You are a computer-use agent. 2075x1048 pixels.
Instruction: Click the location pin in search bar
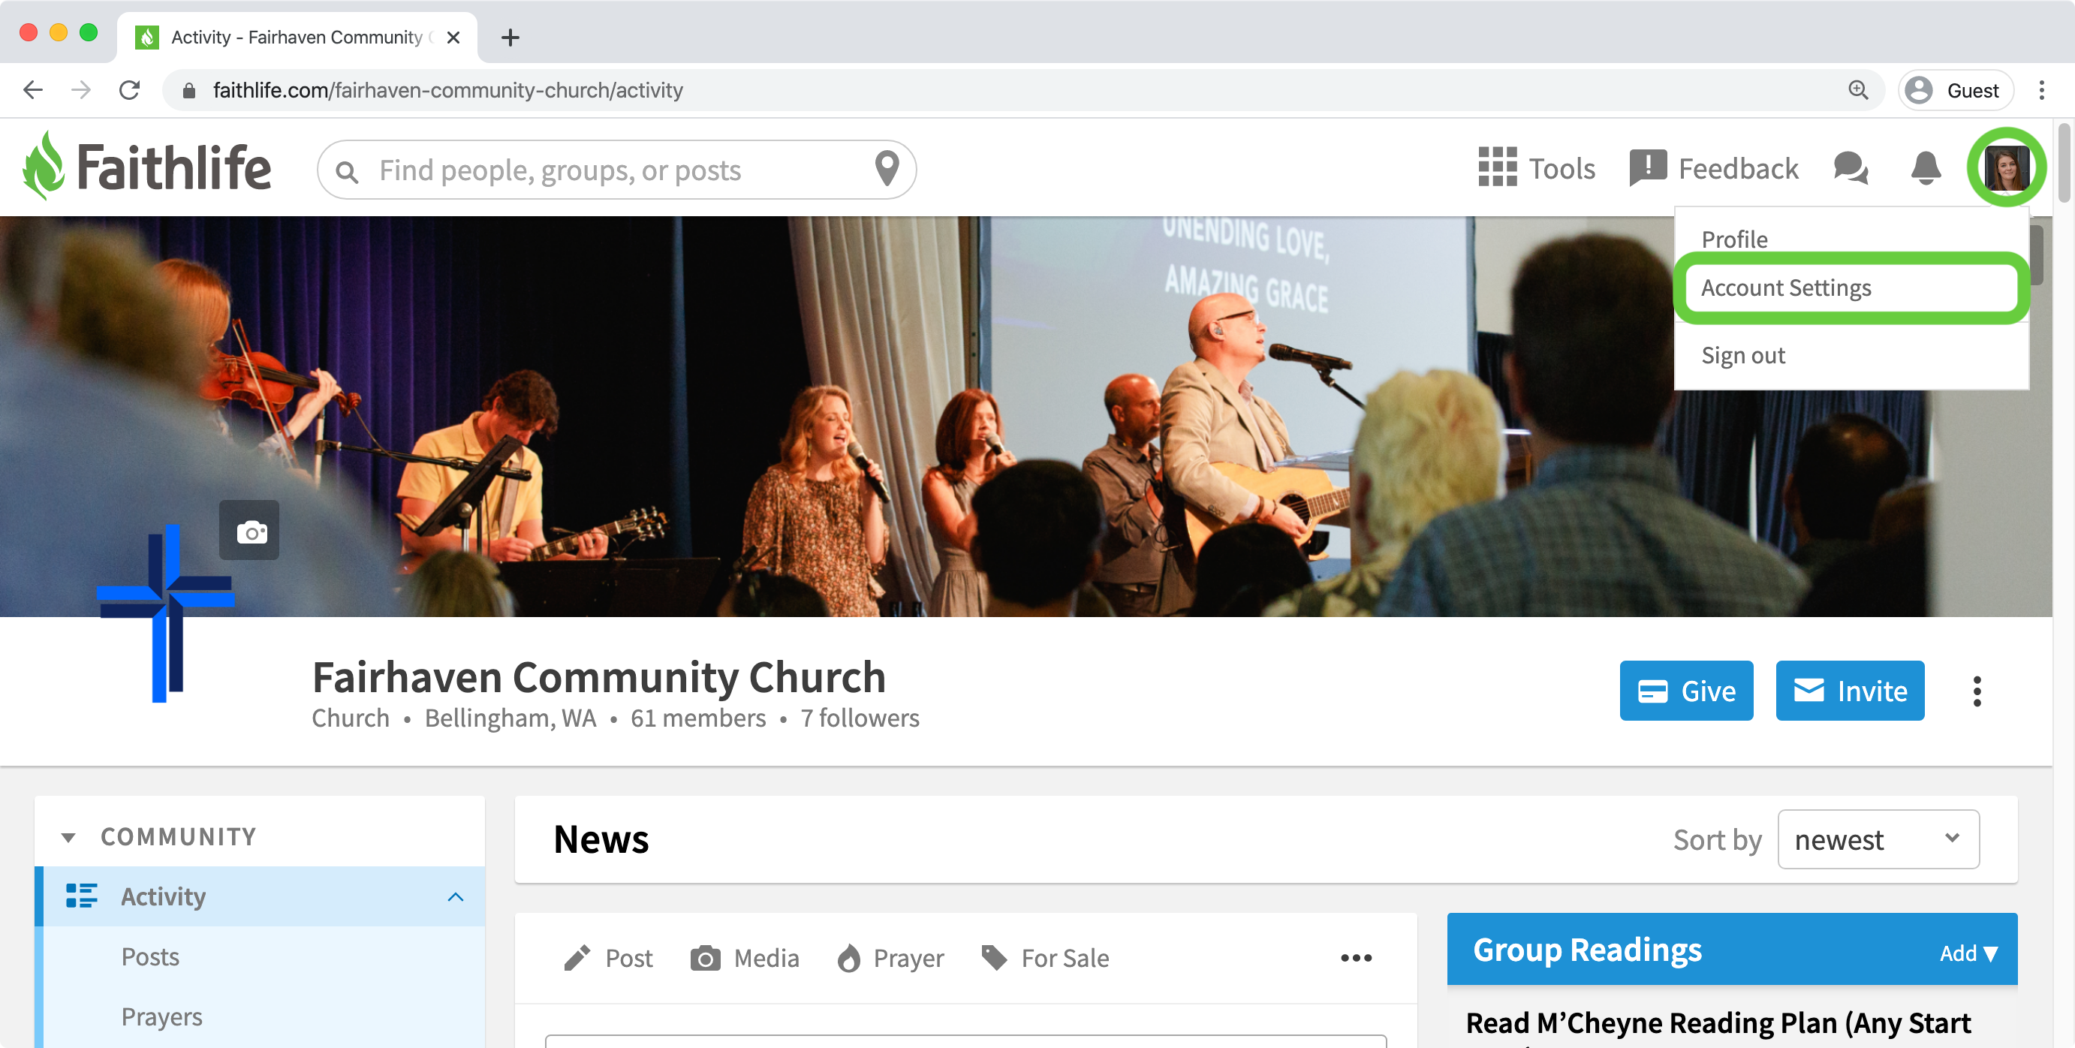pyautogui.click(x=887, y=169)
